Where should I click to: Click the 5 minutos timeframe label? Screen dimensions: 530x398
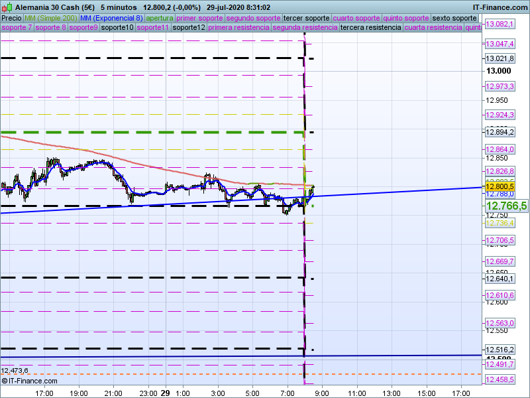119,7
